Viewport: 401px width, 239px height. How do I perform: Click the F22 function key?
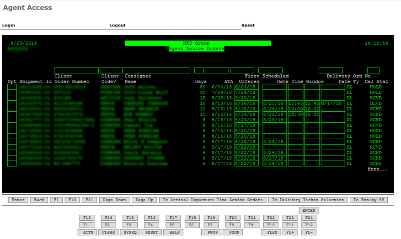(x=271, y=218)
